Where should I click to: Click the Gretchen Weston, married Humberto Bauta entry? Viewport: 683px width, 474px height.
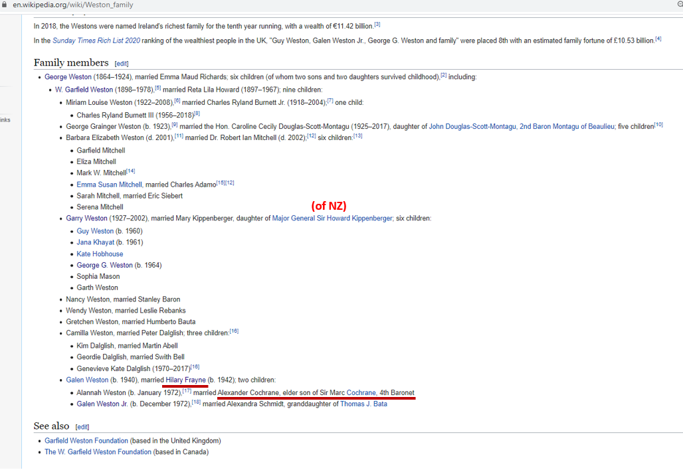click(131, 322)
